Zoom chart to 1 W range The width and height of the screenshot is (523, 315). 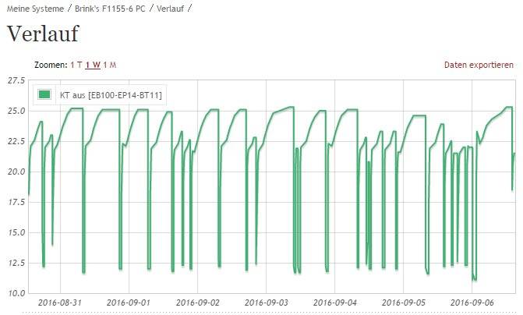93,65
